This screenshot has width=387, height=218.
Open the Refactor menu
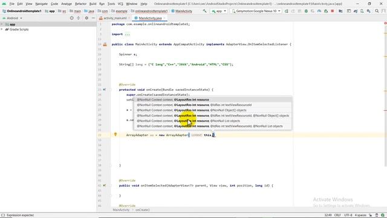(x=80, y=4)
